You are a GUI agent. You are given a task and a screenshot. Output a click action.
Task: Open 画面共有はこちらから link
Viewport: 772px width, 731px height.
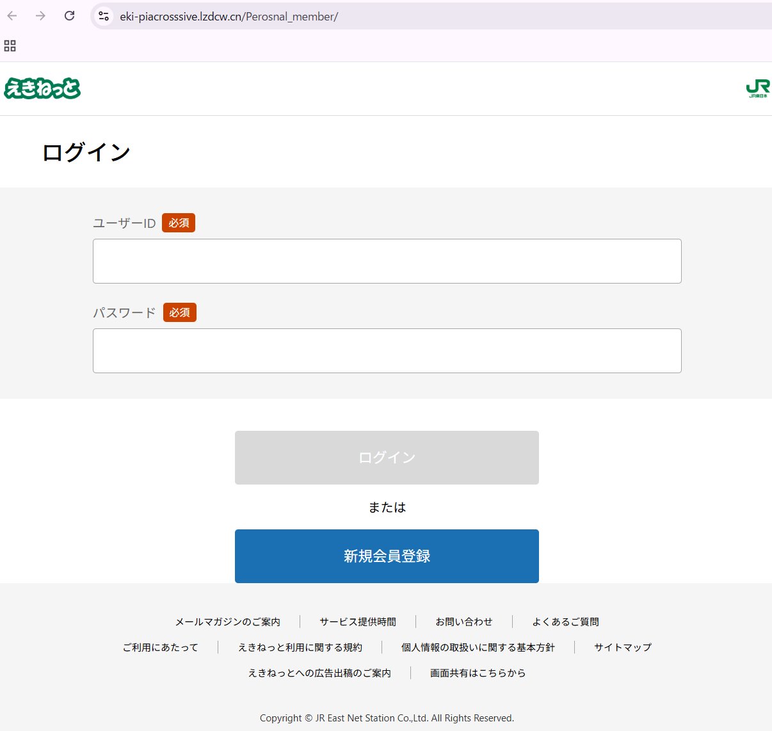[478, 673]
